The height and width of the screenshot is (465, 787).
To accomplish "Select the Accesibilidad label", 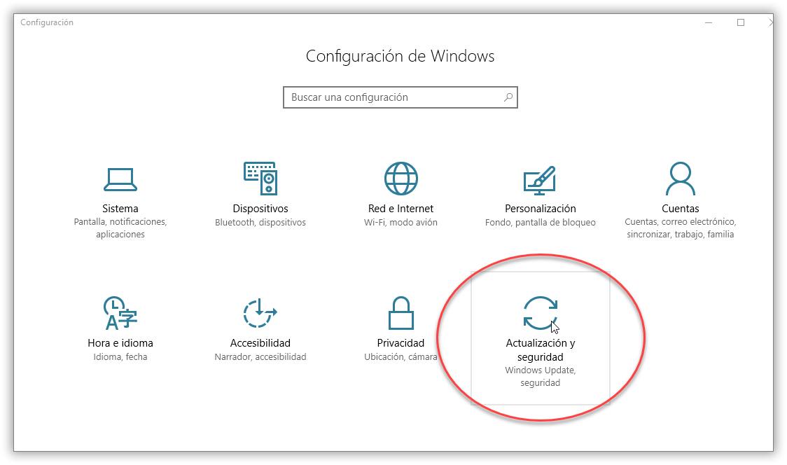I will pos(260,343).
